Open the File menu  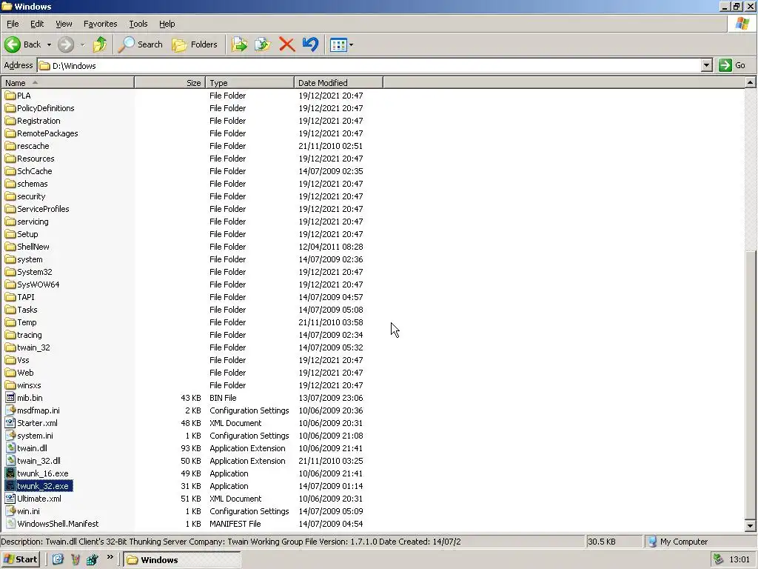tap(13, 24)
